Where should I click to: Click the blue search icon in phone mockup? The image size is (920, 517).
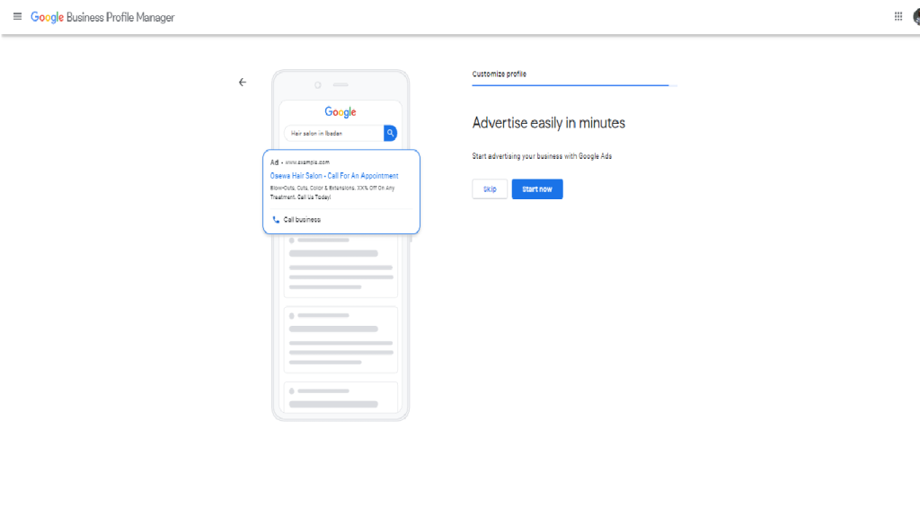tap(390, 133)
